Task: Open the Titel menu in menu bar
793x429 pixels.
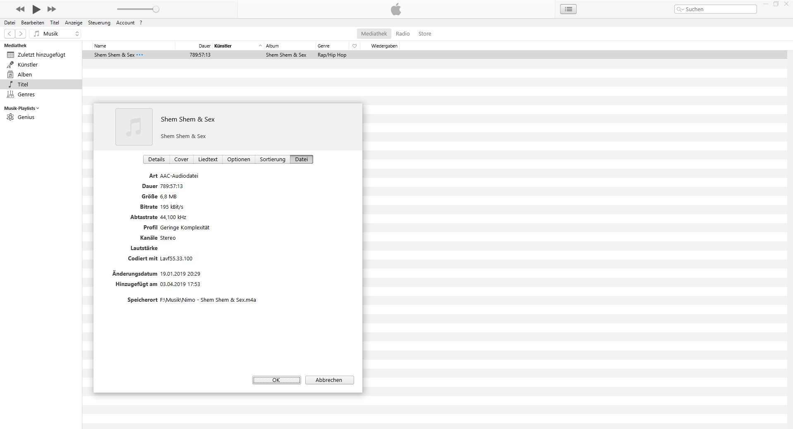Action: coord(55,23)
